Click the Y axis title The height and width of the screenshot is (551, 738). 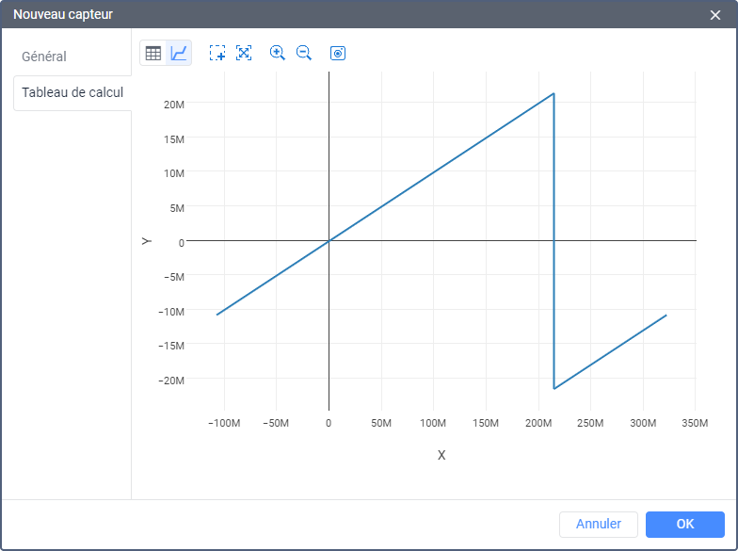coord(147,241)
